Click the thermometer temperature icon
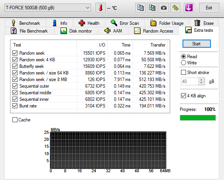The width and height of the screenshot is (224, 180). (x=101, y=8)
